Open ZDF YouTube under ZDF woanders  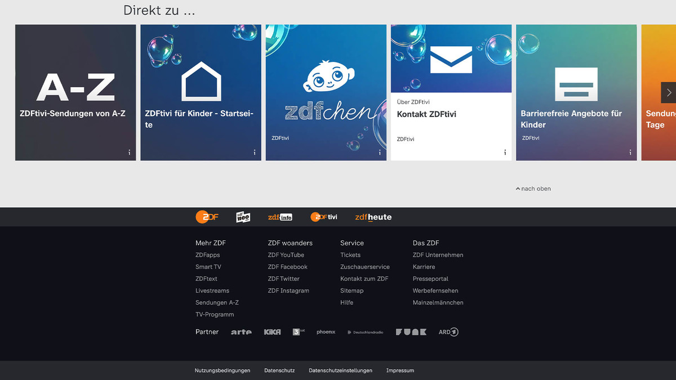[x=286, y=254]
